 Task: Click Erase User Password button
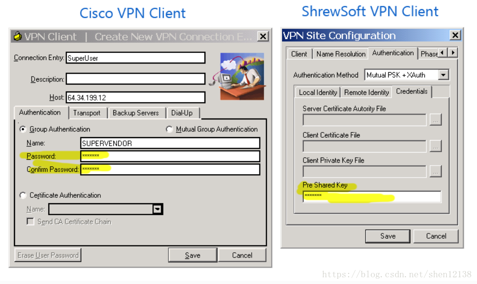(48, 255)
